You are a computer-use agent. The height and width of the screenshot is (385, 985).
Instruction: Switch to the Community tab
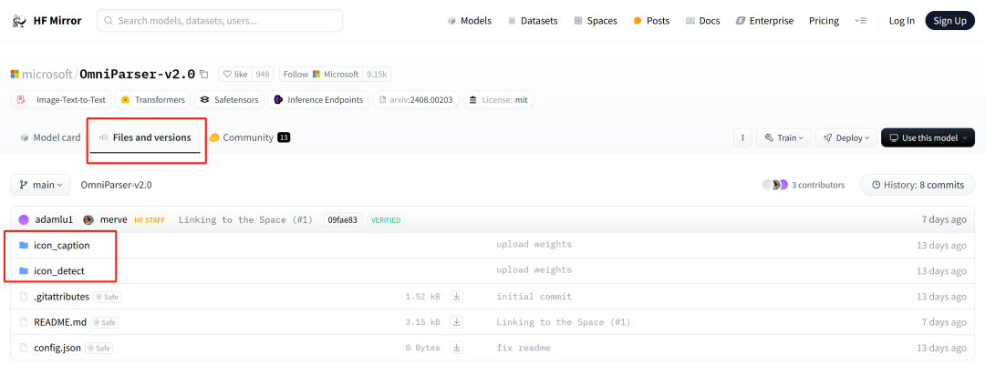click(249, 137)
